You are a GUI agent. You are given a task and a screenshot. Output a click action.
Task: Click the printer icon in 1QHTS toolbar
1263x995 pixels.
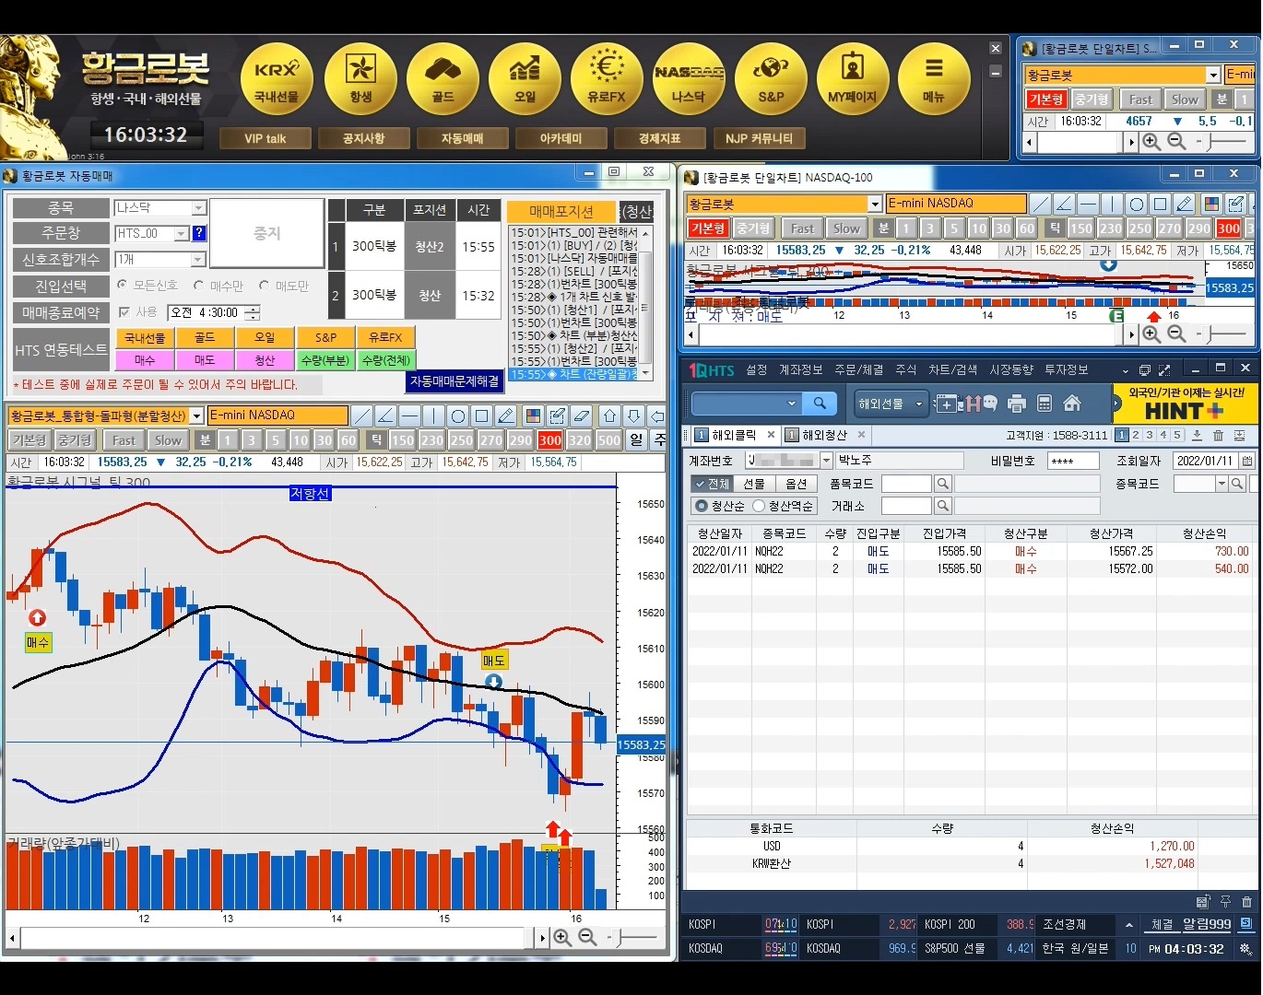point(1017,403)
